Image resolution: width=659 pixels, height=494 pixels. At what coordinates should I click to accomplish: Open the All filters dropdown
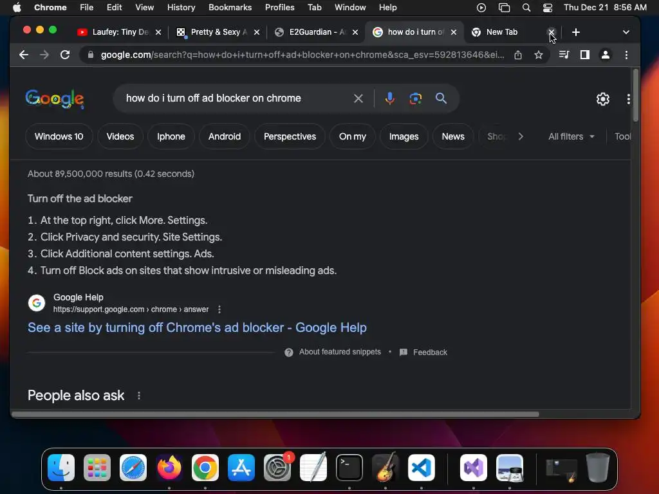pos(571,136)
